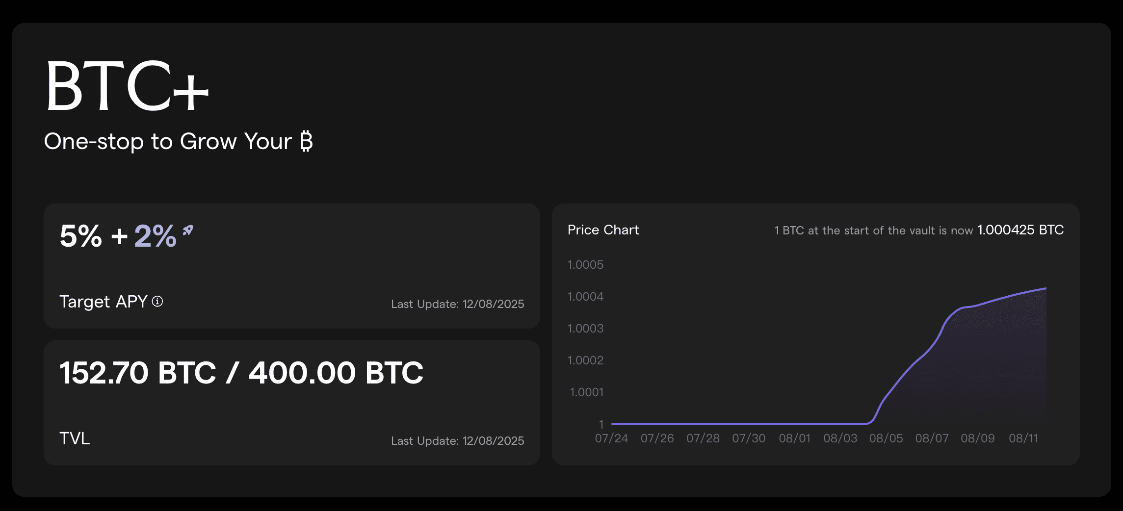
Task: Click the end of the price line
Action: [1046, 288]
